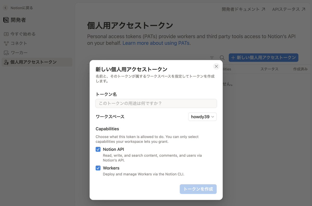Click the ステータス column header
The image size is (312, 206).
269,69
